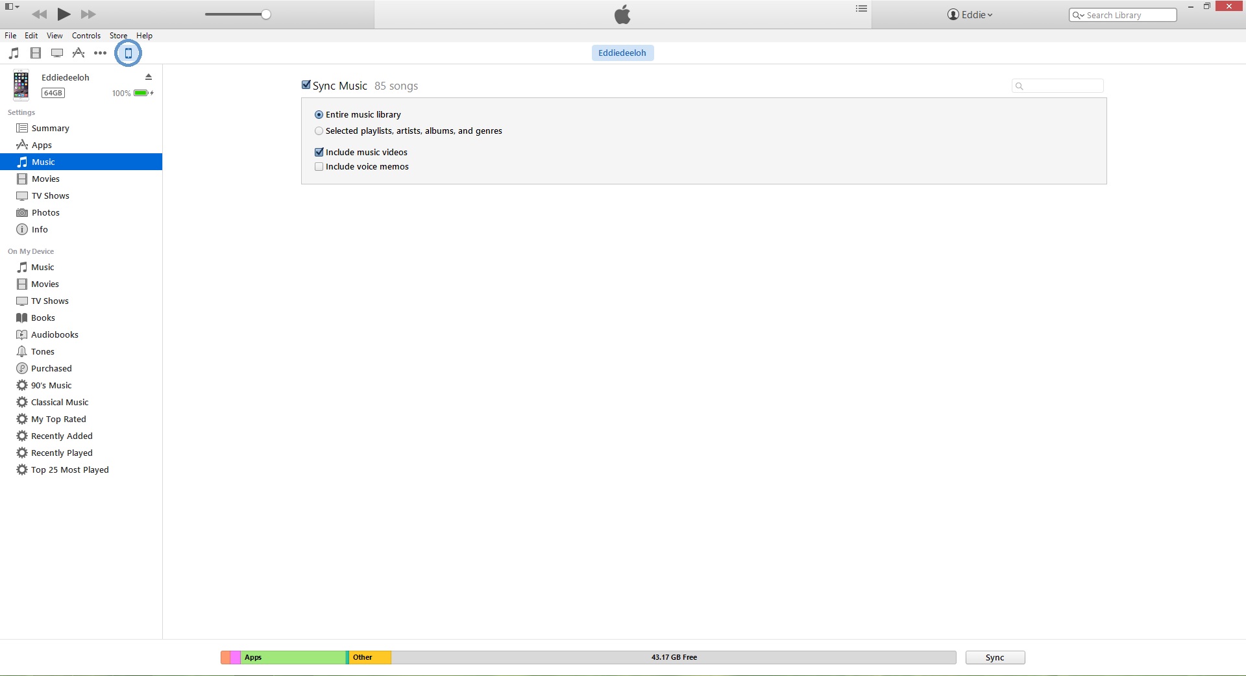The width and height of the screenshot is (1246, 676).
Task: Open the Store menu
Action: click(x=118, y=36)
